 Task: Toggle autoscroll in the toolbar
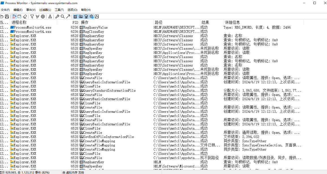click(x=20, y=16)
